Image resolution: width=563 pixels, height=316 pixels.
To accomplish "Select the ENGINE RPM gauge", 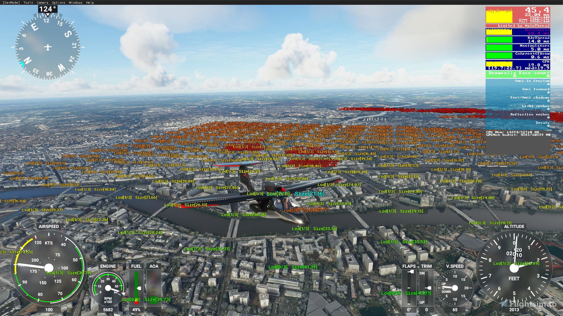I will coord(108,287).
